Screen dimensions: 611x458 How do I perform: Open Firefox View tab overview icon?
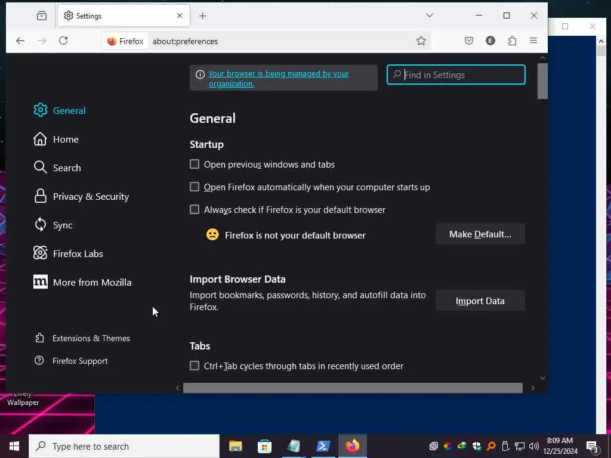point(42,16)
